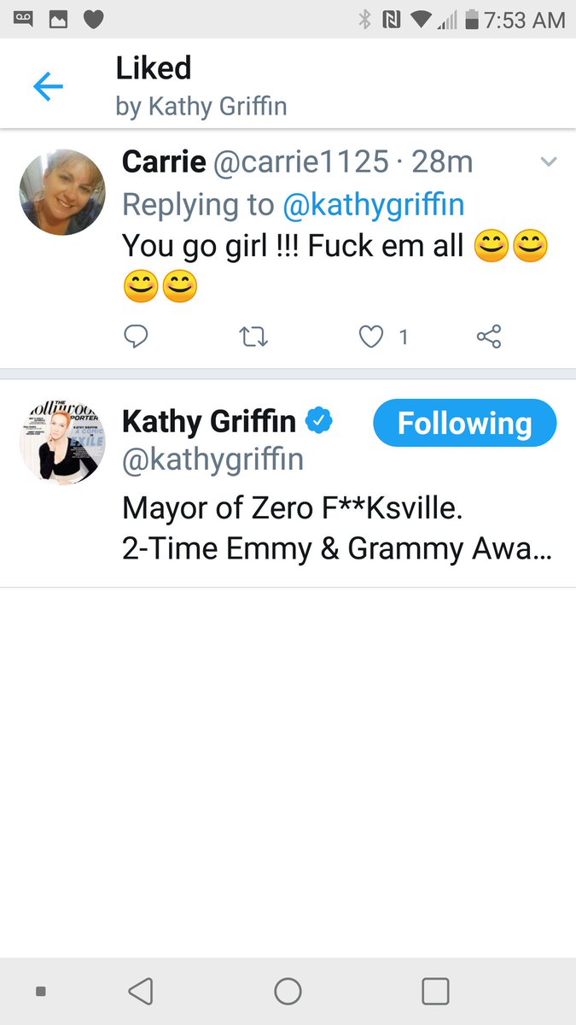Tap the Kathy Griffin display name
The height and width of the screenshot is (1025, 576).
click(209, 421)
